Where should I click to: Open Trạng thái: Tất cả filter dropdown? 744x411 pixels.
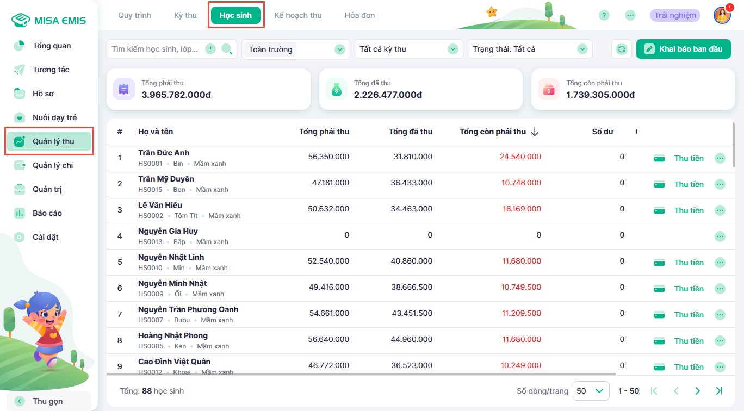[582, 49]
